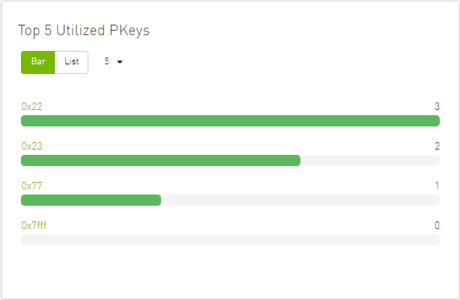Click the green filled bar for 0x77

(x=91, y=200)
